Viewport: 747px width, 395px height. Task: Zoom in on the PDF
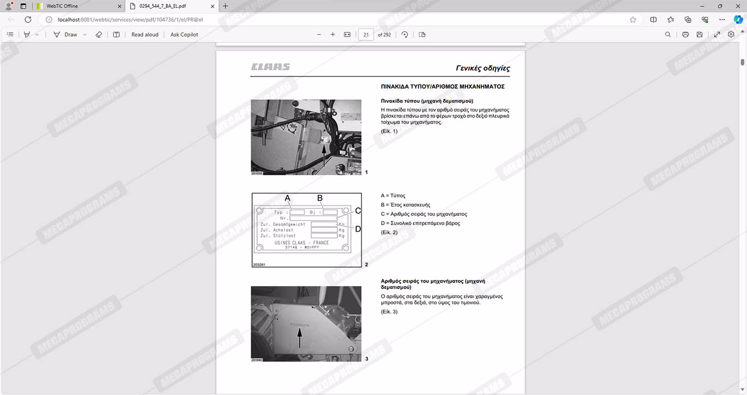(x=332, y=34)
